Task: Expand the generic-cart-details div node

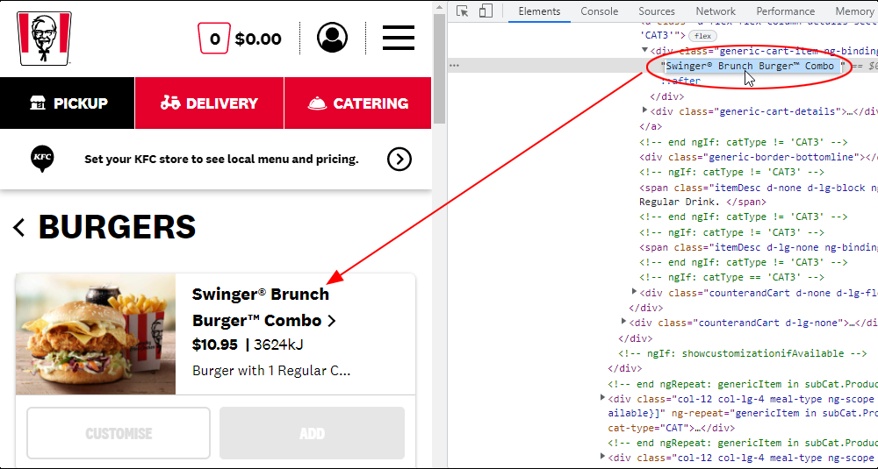Action: 644,110
